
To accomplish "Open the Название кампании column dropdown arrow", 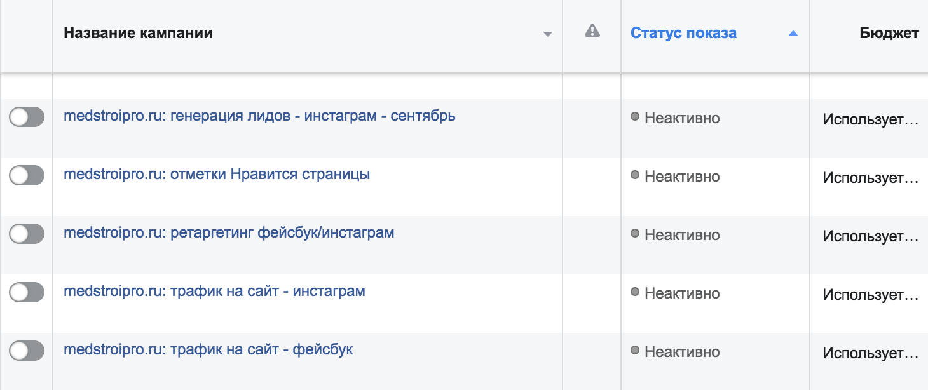I will (548, 34).
